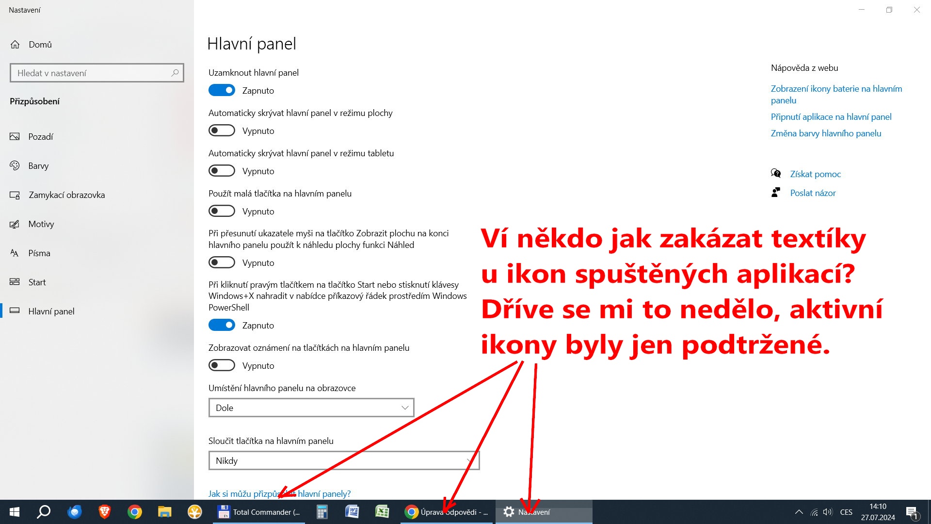This screenshot has width=931, height=524.
Task: Open Calculator icon in taskbar
Action: 322,512
